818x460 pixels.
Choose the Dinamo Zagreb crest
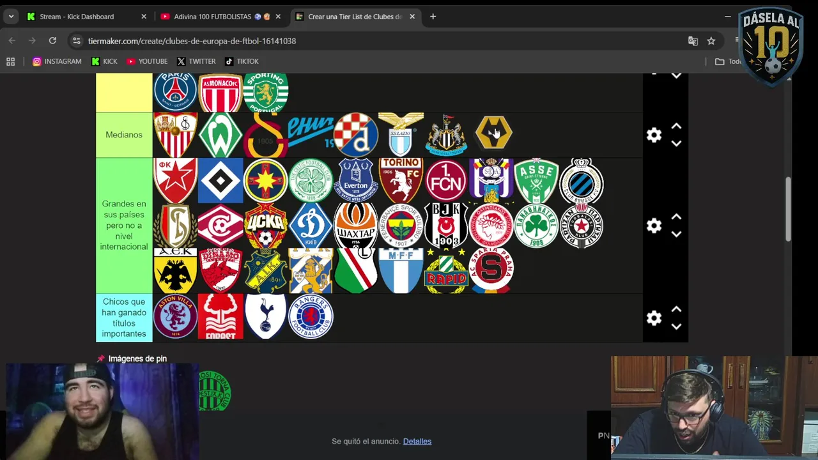pyautogui.click(x=356, y=135)
